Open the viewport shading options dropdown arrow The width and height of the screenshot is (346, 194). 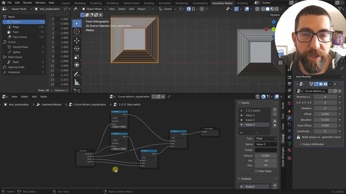[x=281, y=9]
